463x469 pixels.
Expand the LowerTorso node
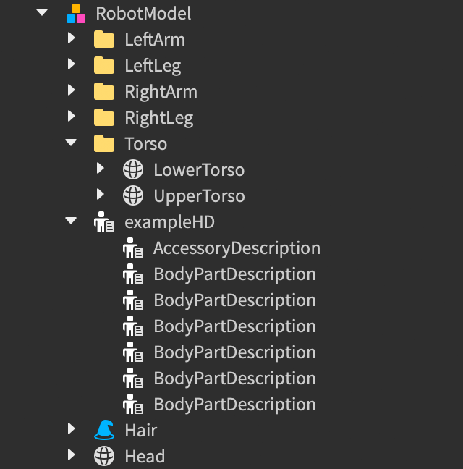[x=100, y=169]
